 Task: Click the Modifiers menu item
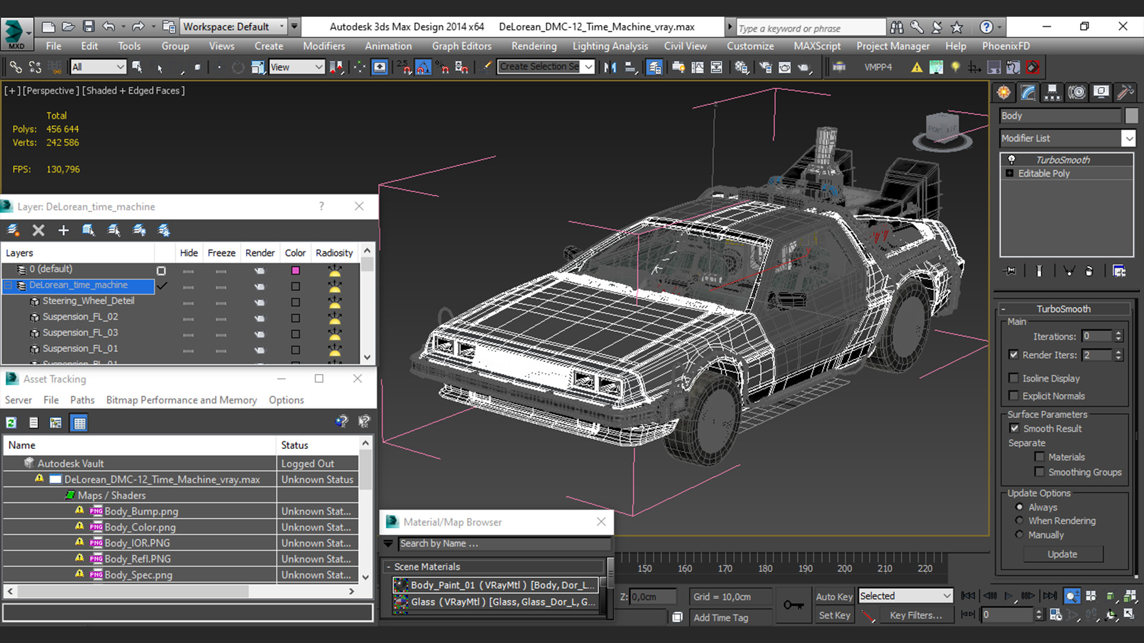[x=322, y=45]
